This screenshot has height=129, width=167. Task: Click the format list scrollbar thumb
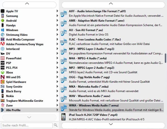[x=166, y=58]
